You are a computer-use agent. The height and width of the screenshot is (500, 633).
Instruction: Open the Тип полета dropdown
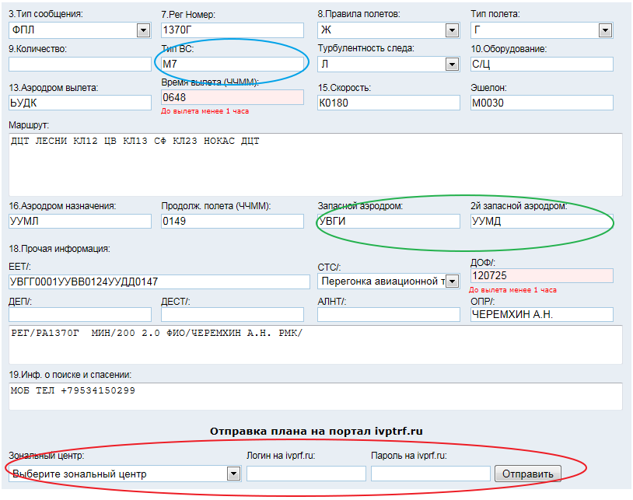tap(542, 30)
